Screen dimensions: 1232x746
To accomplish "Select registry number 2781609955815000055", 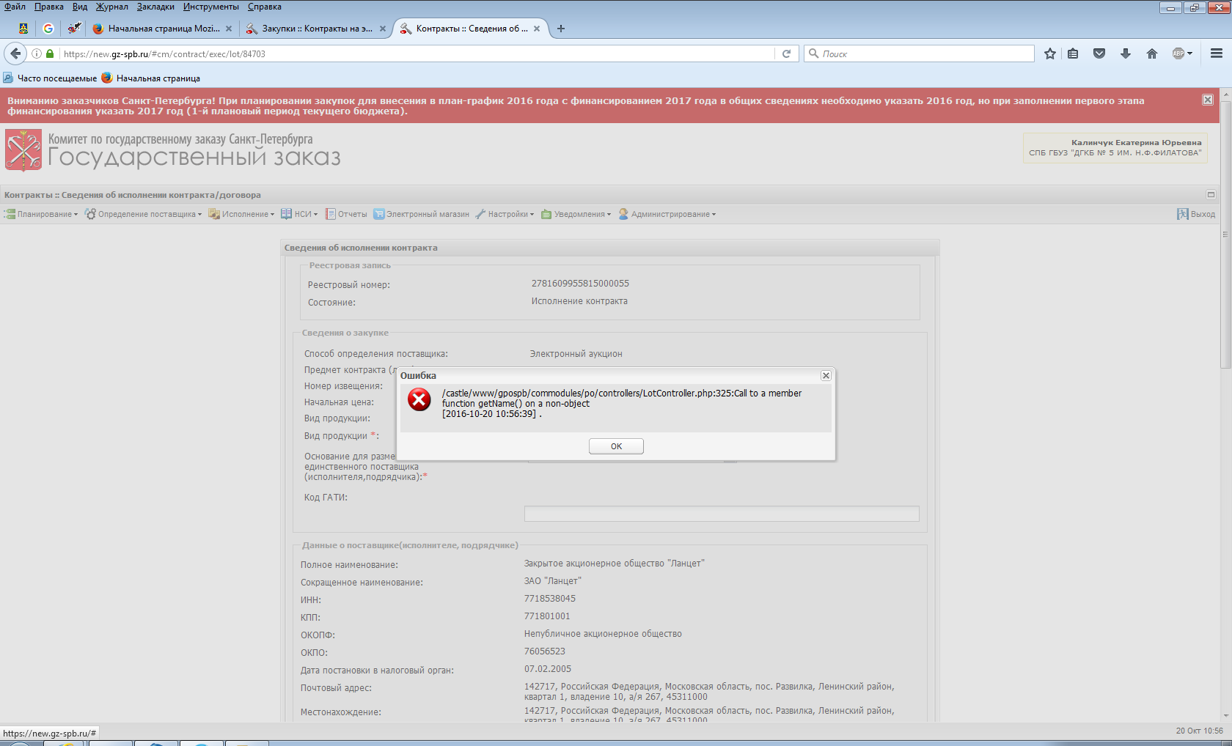I will pos(580,284).
